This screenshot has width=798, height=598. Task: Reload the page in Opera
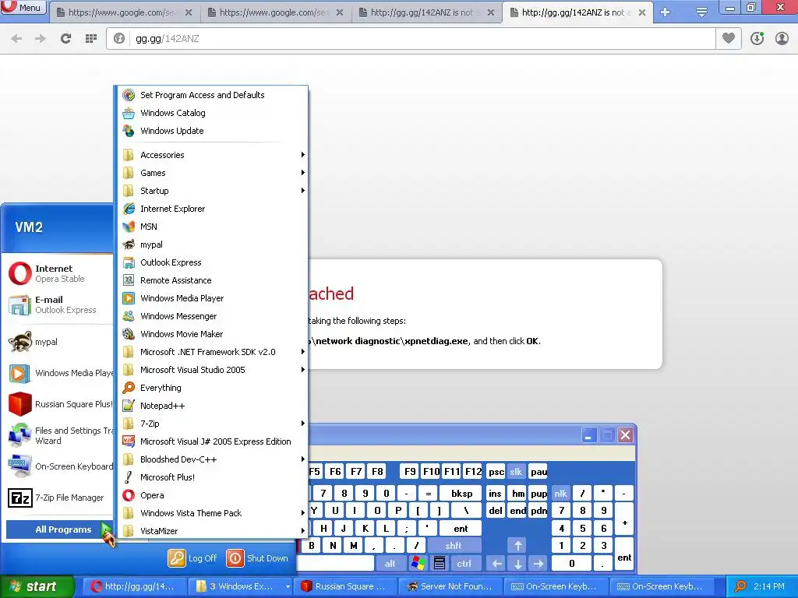coord(65,38)
